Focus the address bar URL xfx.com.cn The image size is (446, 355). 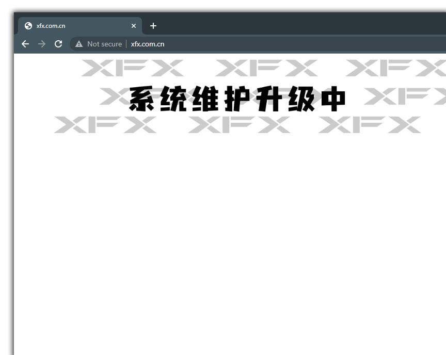click(x=148, y=44)
